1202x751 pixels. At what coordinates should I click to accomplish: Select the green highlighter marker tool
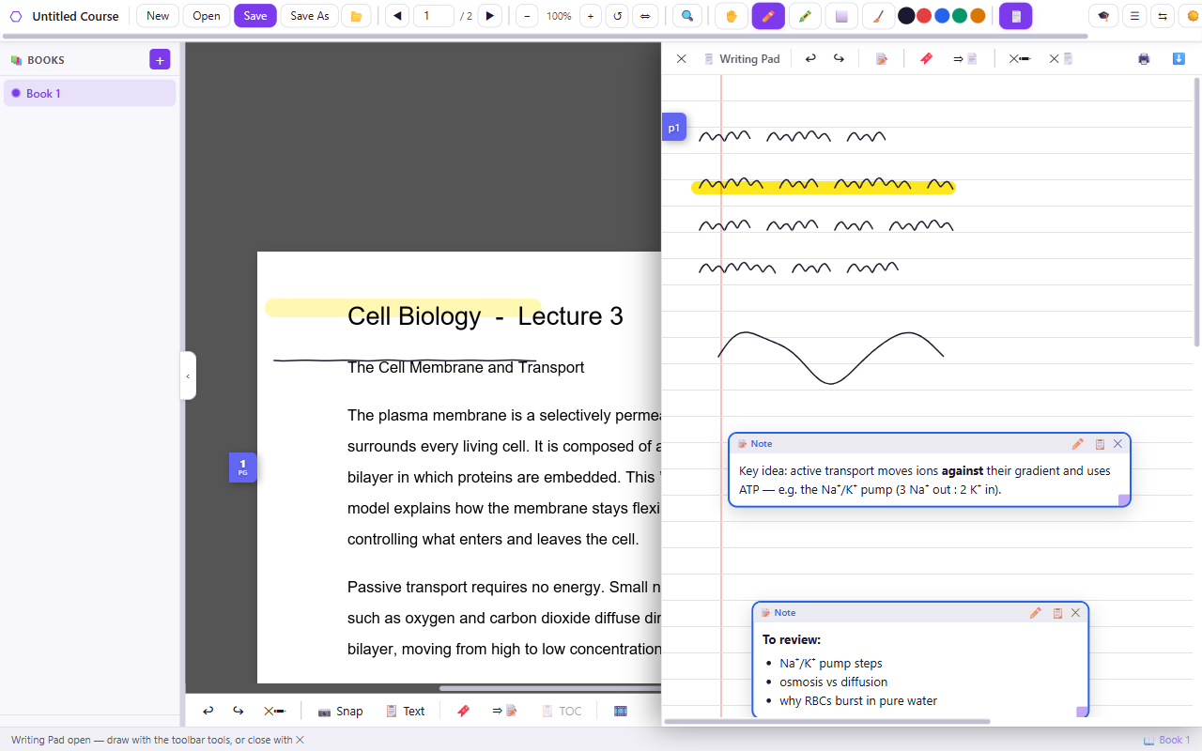coord(805,16)
